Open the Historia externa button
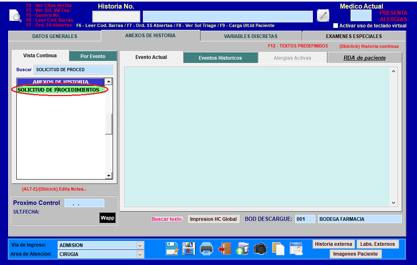This screenshot has width=417, height=265. (x=333, y=244)
